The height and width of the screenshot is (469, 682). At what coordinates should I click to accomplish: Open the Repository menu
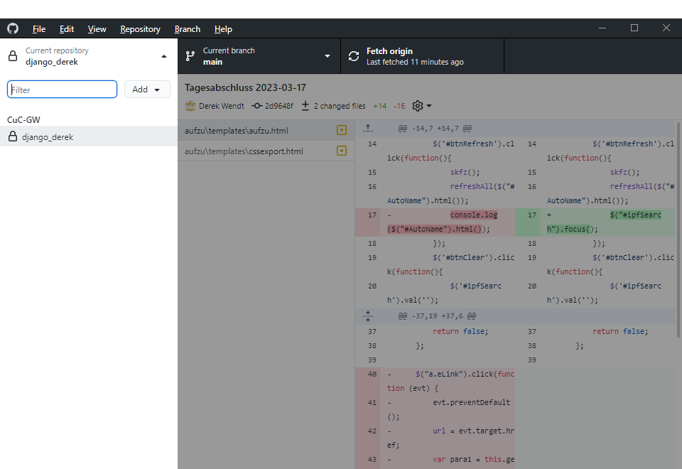click(140, 29)
